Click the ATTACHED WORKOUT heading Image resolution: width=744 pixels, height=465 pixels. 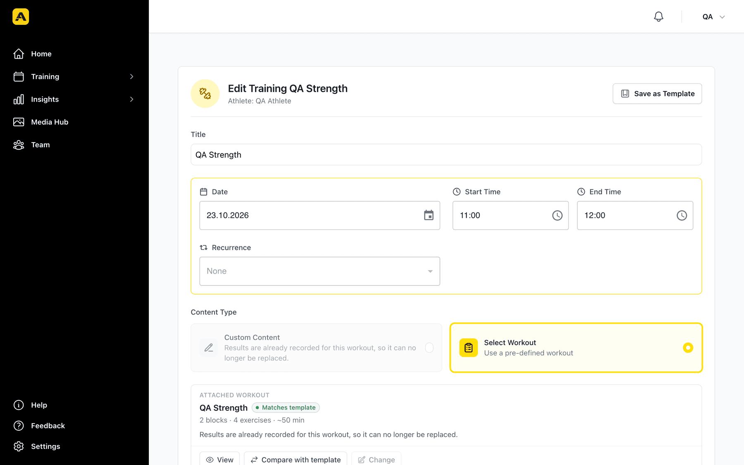click(234, 395)
